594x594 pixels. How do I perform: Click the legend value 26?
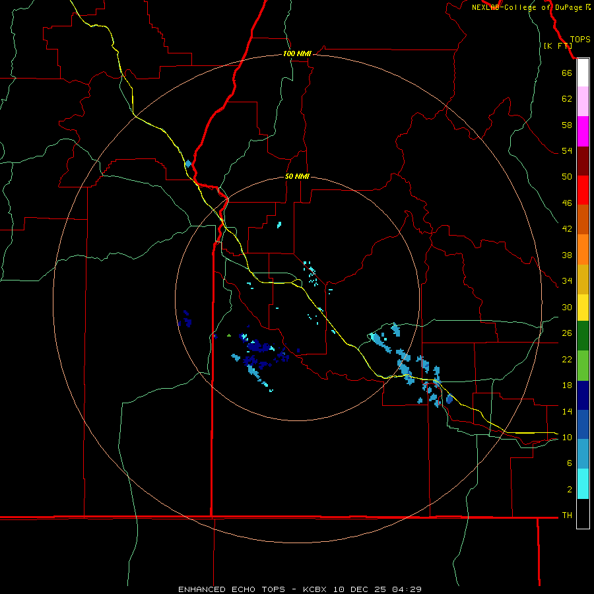pyautogui.click(x=567, y=333)
